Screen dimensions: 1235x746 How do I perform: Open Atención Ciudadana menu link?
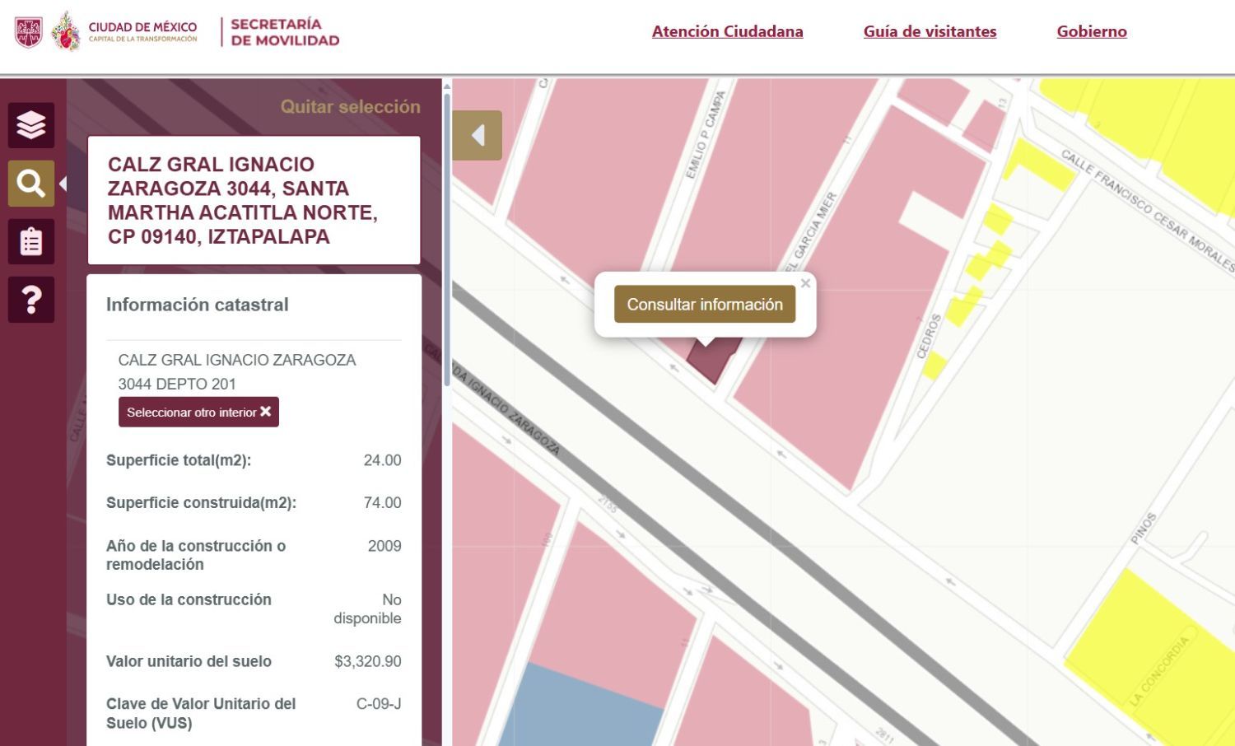[x=727, y=31]
